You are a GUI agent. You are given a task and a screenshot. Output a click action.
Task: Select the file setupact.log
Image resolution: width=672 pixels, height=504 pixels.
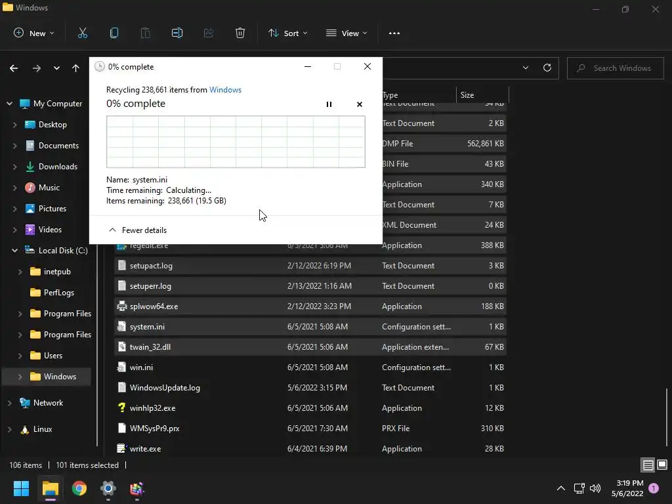[310, 265]
